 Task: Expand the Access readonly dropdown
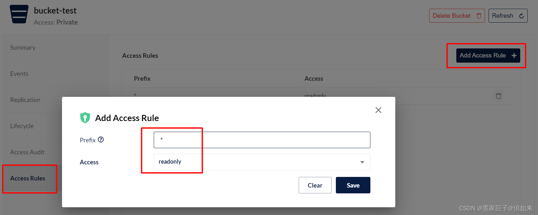[262, 162]
